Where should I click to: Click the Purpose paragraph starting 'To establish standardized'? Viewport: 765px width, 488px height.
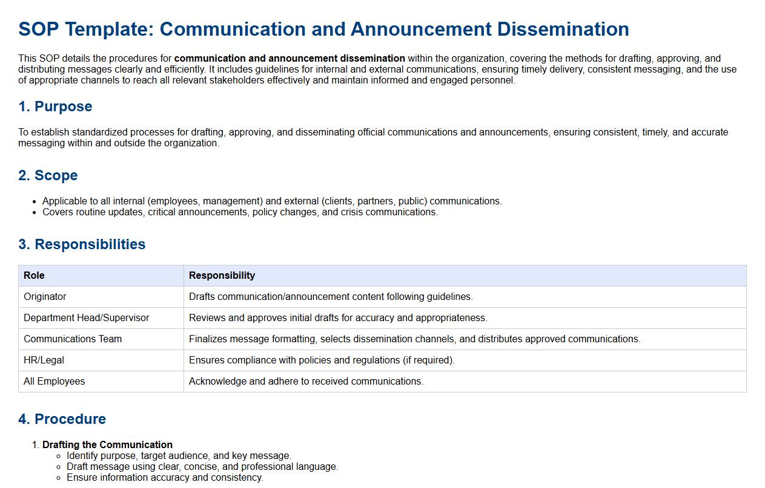coord(373,137)
